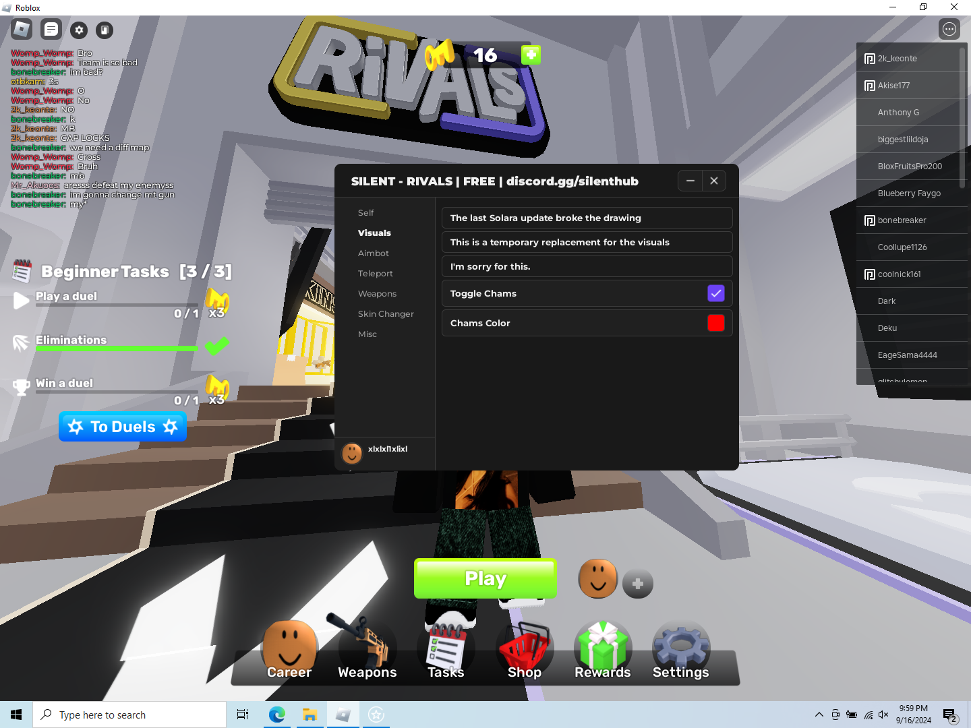Pick the red Chams Color swatch
Image resolution: width=971 pixels, height=728 pixels.
[x=716, y=323]
